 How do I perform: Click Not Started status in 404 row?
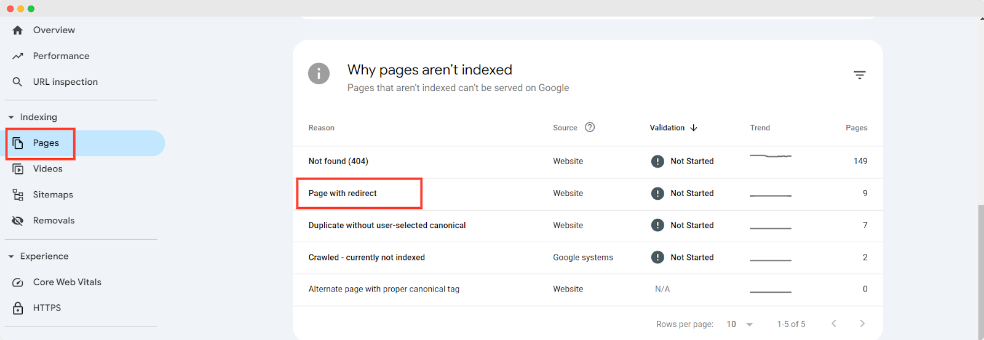692,161
